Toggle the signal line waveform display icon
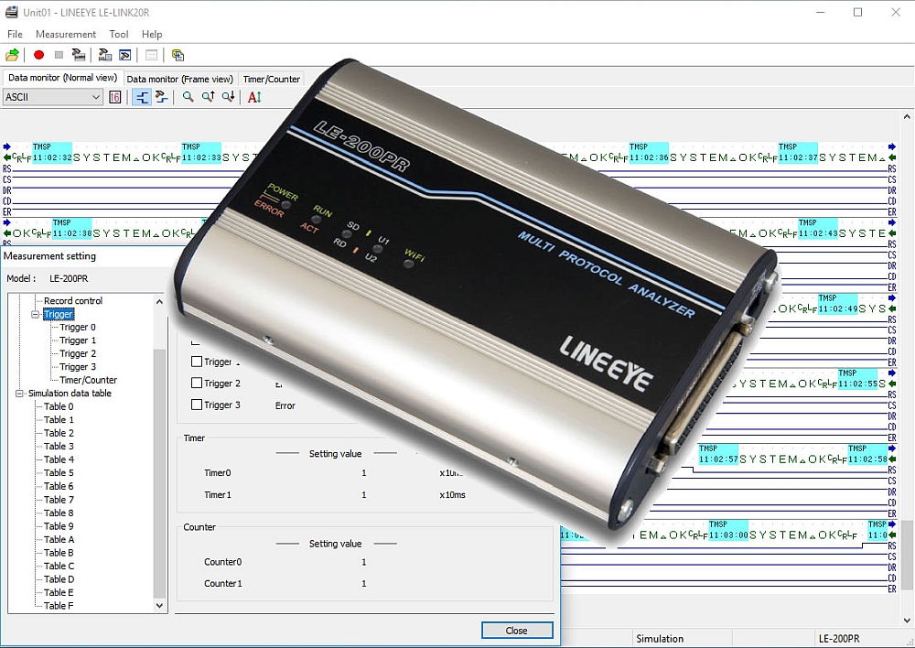 coord(141,97)
